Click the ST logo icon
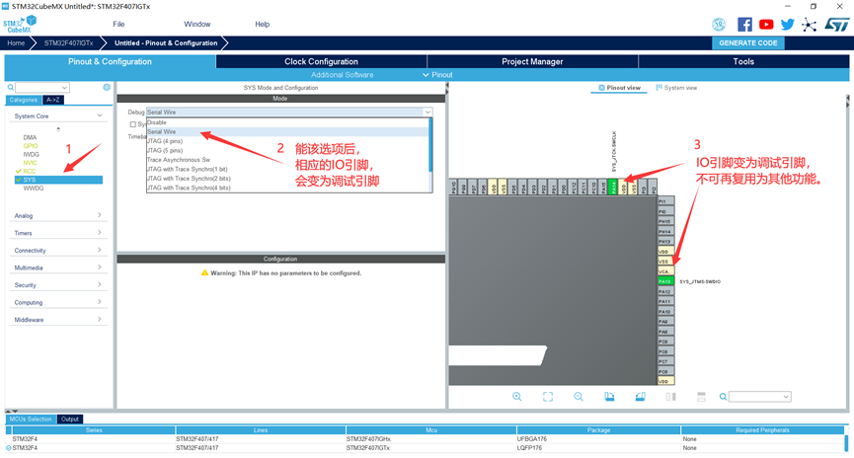Screen dimensions: 854x458 pos(830,24)
